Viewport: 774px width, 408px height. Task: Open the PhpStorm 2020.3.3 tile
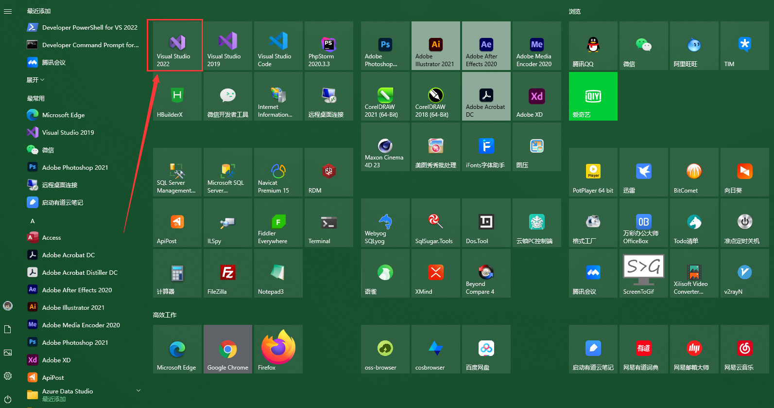click(x=328, y=46)
